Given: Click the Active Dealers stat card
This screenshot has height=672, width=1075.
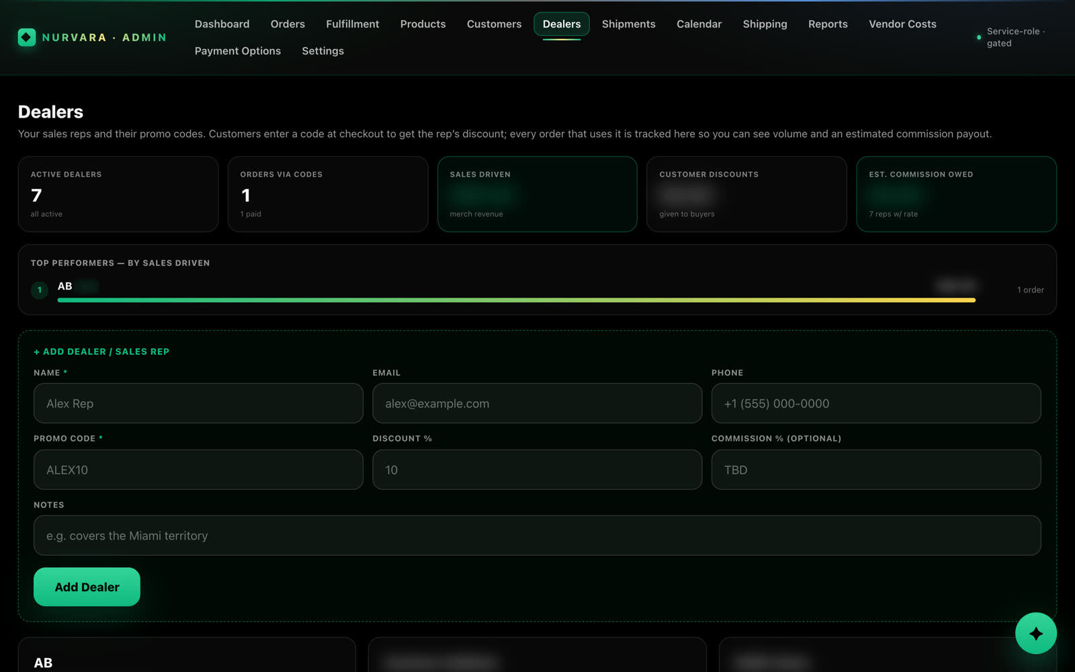Looking at the screenshot, I should tap(118, 194).
